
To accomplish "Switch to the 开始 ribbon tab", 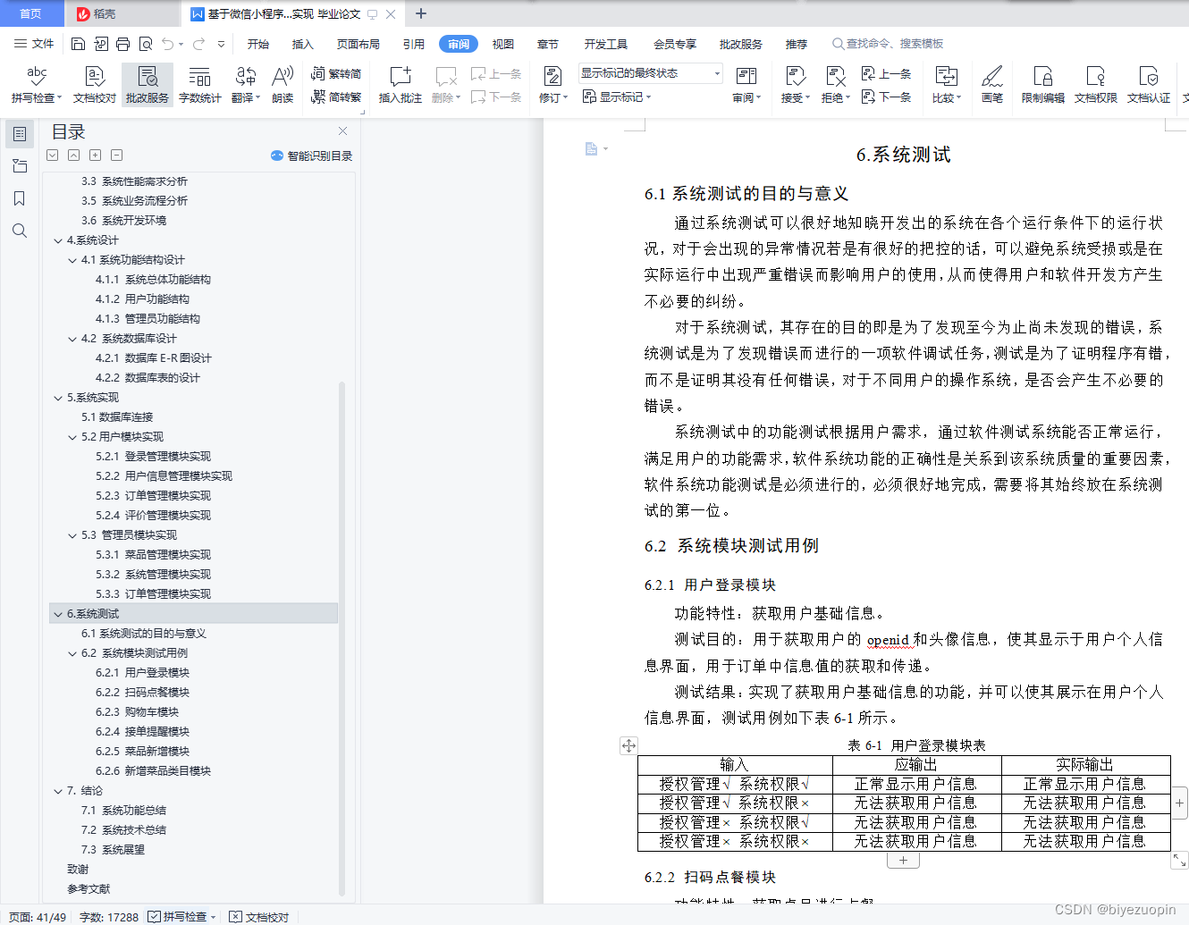I will [258, 44].
